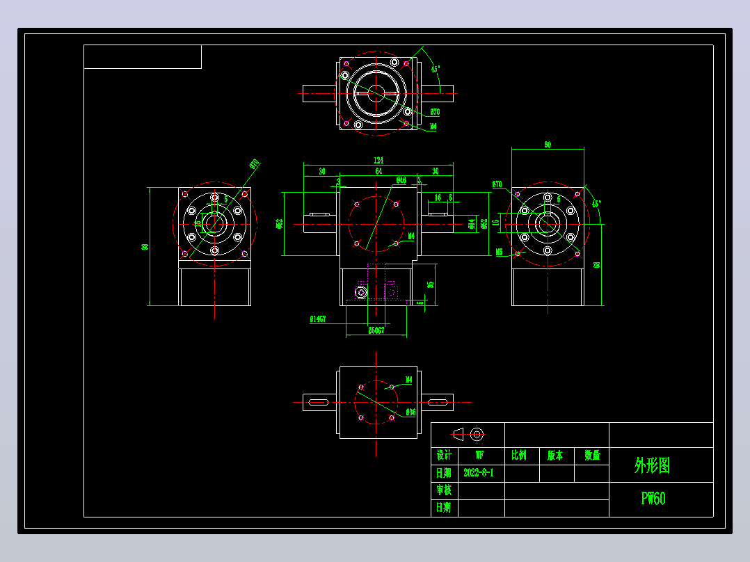Screen dimensions: 750x562
Task: Select the M4 label in front view
Action: 411,236
